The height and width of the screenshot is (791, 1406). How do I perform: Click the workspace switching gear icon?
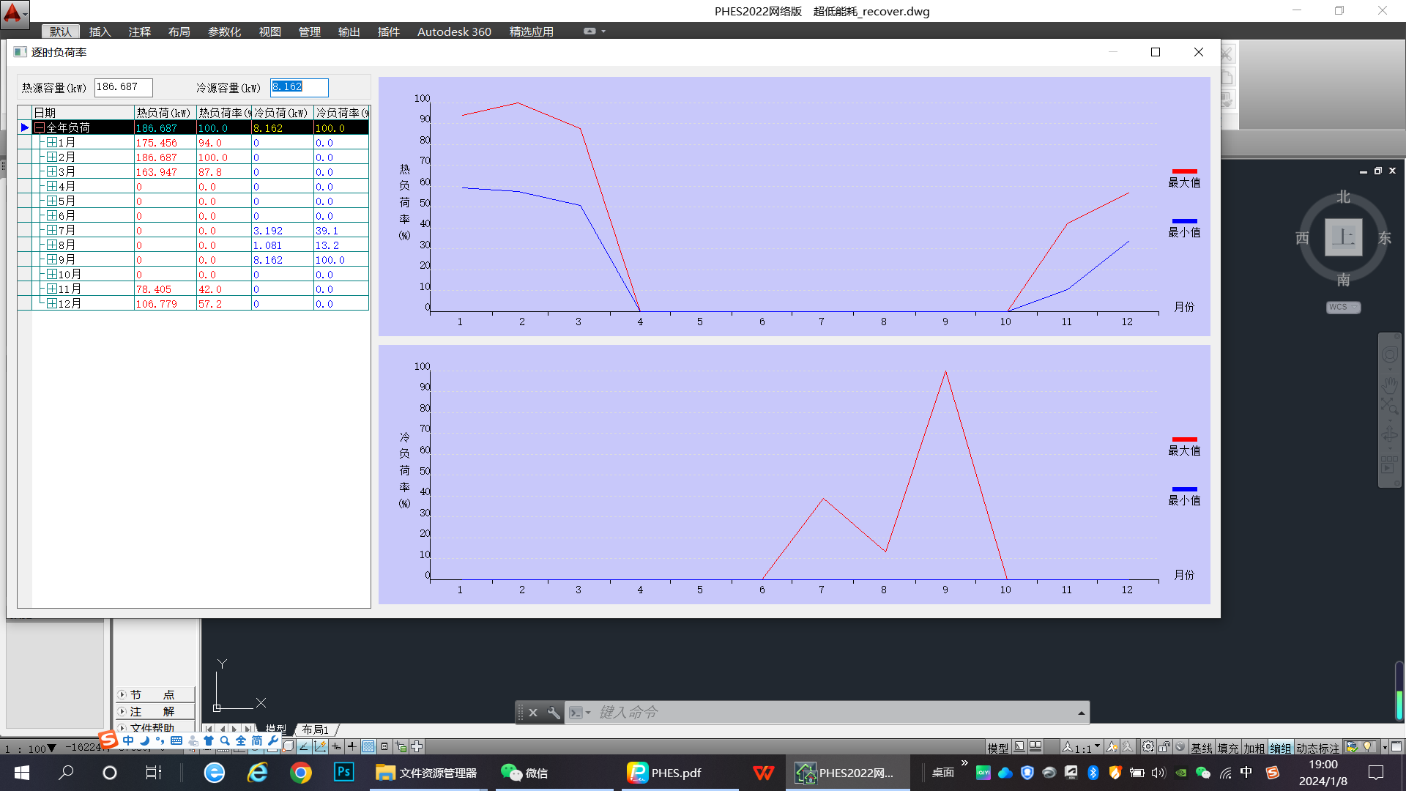point(1148,747)
